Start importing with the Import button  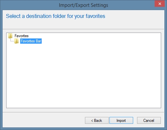tap(121, 120)
